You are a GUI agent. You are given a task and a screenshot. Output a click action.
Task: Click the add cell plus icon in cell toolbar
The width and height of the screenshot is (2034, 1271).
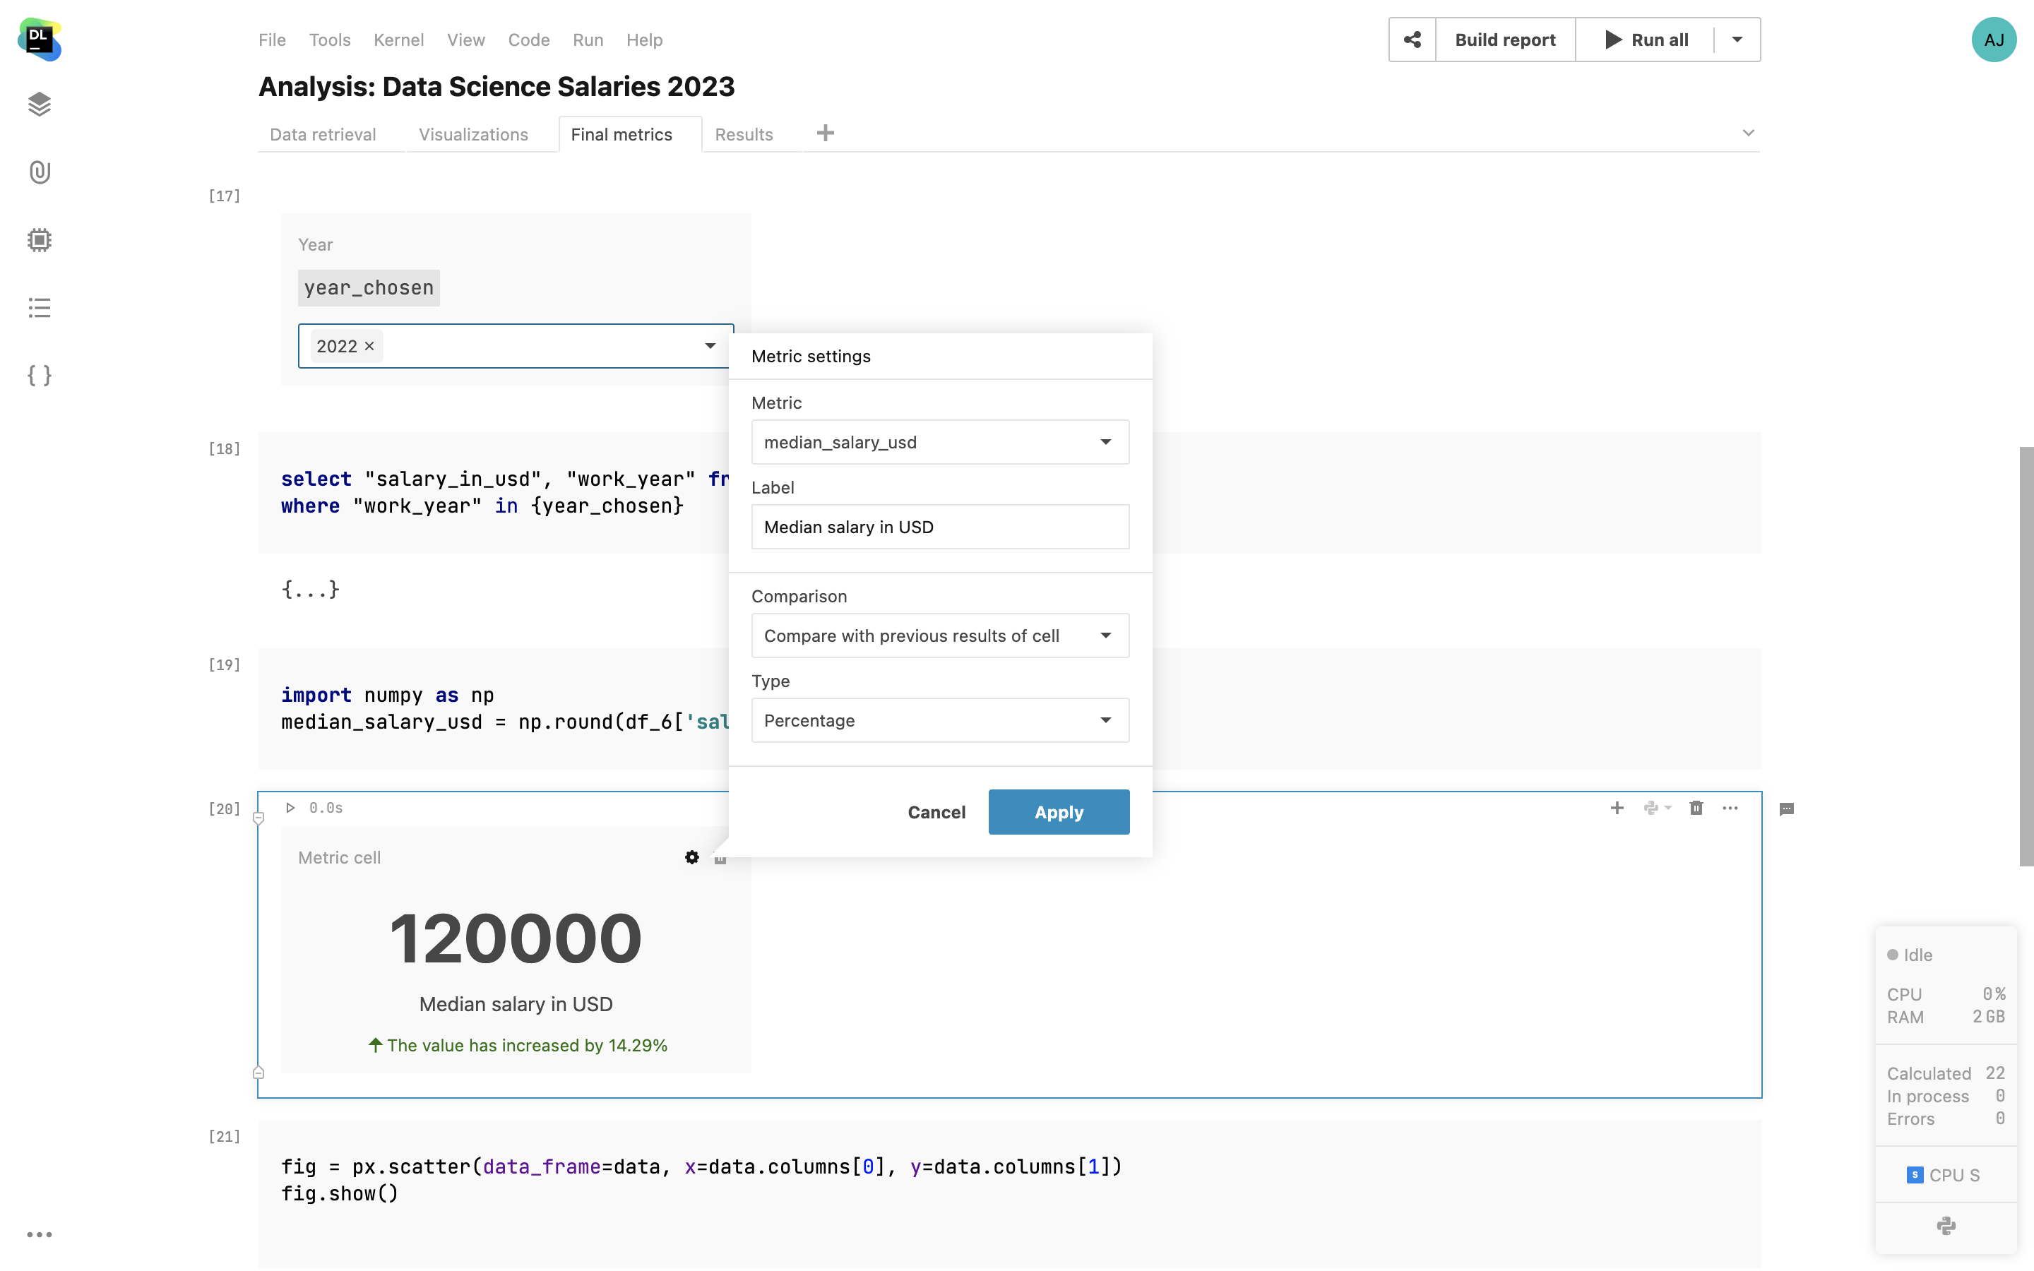(x=1617, y=808)
